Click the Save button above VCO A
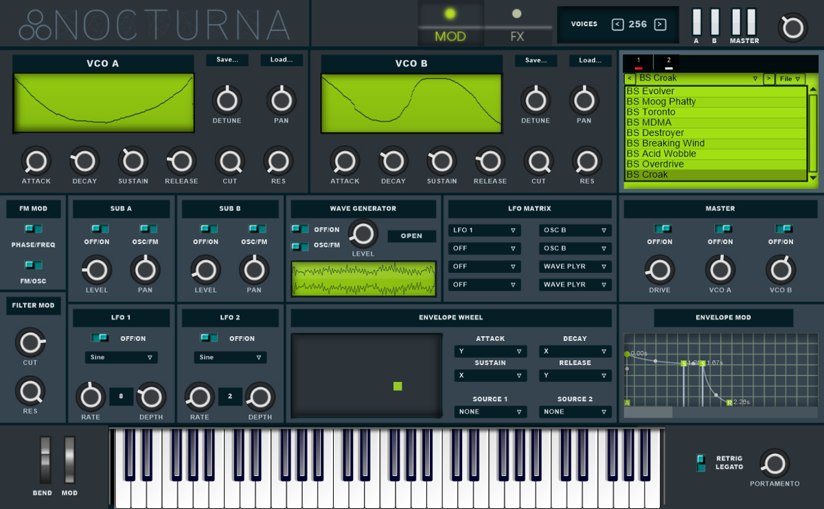Screen dimensions: 824x509 (227, 60)
